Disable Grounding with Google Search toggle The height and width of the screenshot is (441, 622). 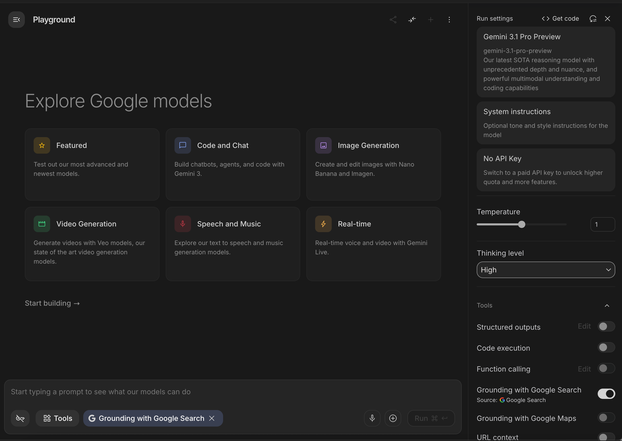click(606, 394)
